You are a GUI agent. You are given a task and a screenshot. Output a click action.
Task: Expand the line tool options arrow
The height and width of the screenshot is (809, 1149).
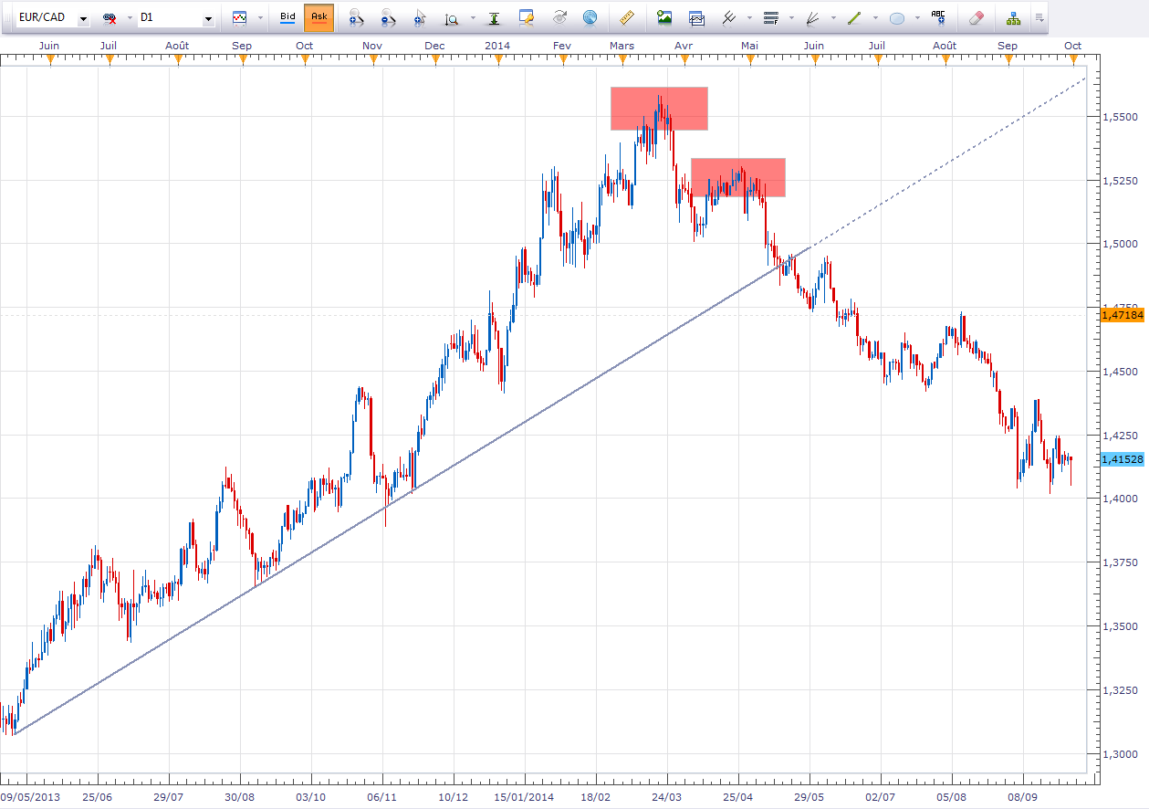[875, 17]
